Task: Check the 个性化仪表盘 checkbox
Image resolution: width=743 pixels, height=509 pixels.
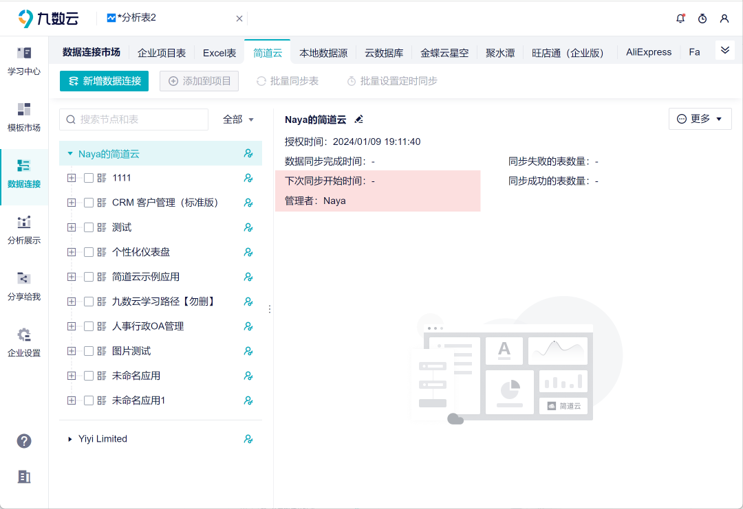Action: tap(89, 252)
